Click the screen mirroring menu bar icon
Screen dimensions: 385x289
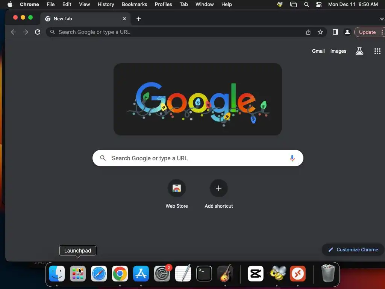[x=293, y=5]
